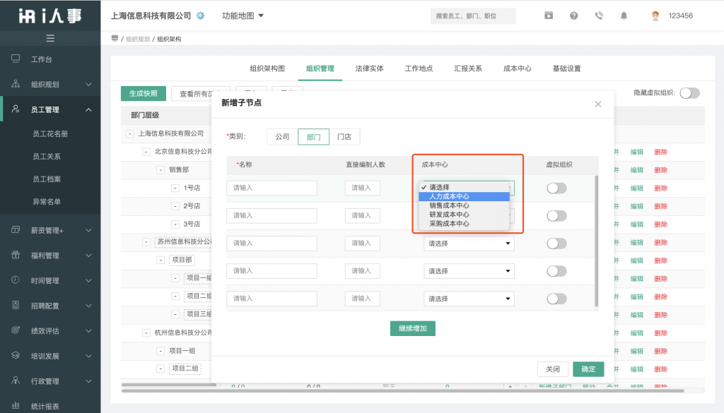
Task: Open the video tutorial icon in header
Action: click(549, 16)
